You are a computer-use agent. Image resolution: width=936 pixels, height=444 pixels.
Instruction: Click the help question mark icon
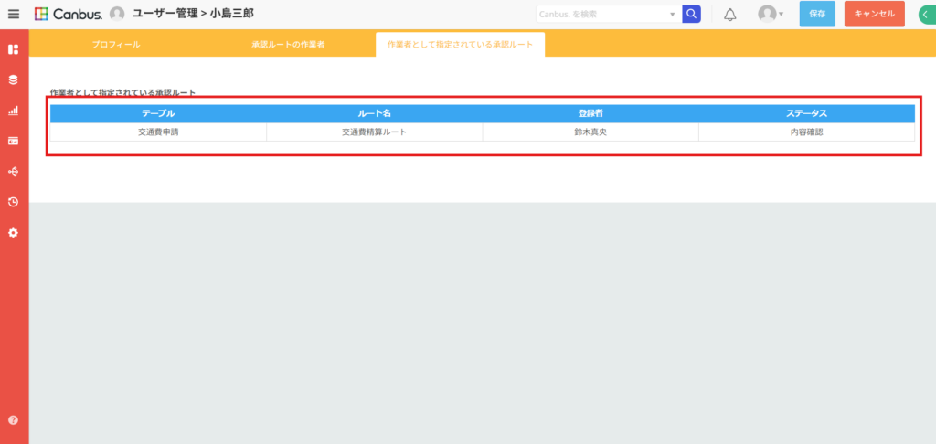[13, 420]
